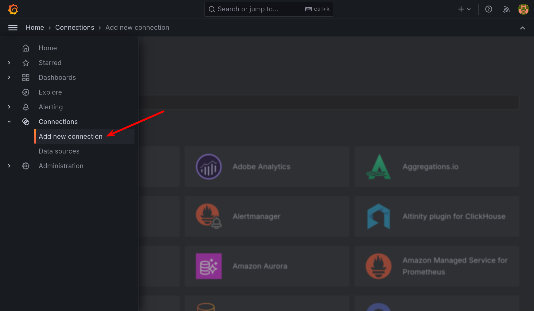Open Administration in the sidebar
534x311 pixels.
point(61,166)
